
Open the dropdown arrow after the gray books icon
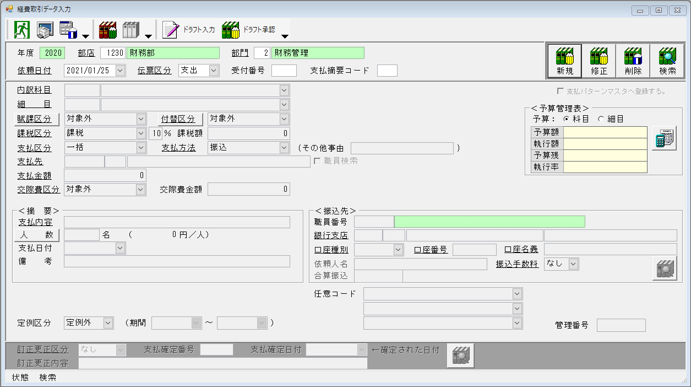pos(149,36)
